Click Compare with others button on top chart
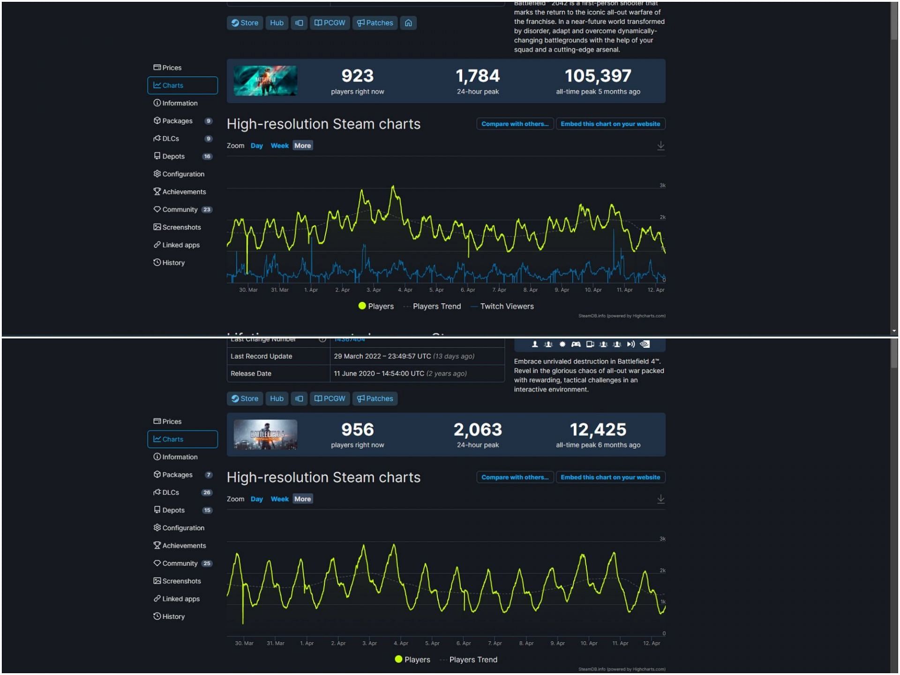Screen dimensions: 900x675 515,123
